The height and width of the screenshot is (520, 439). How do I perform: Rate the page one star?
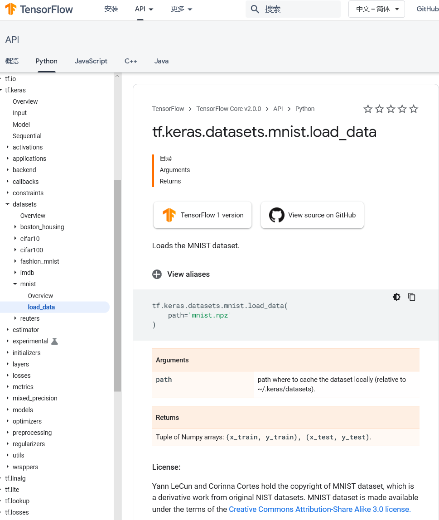click(x=368, y=109)
